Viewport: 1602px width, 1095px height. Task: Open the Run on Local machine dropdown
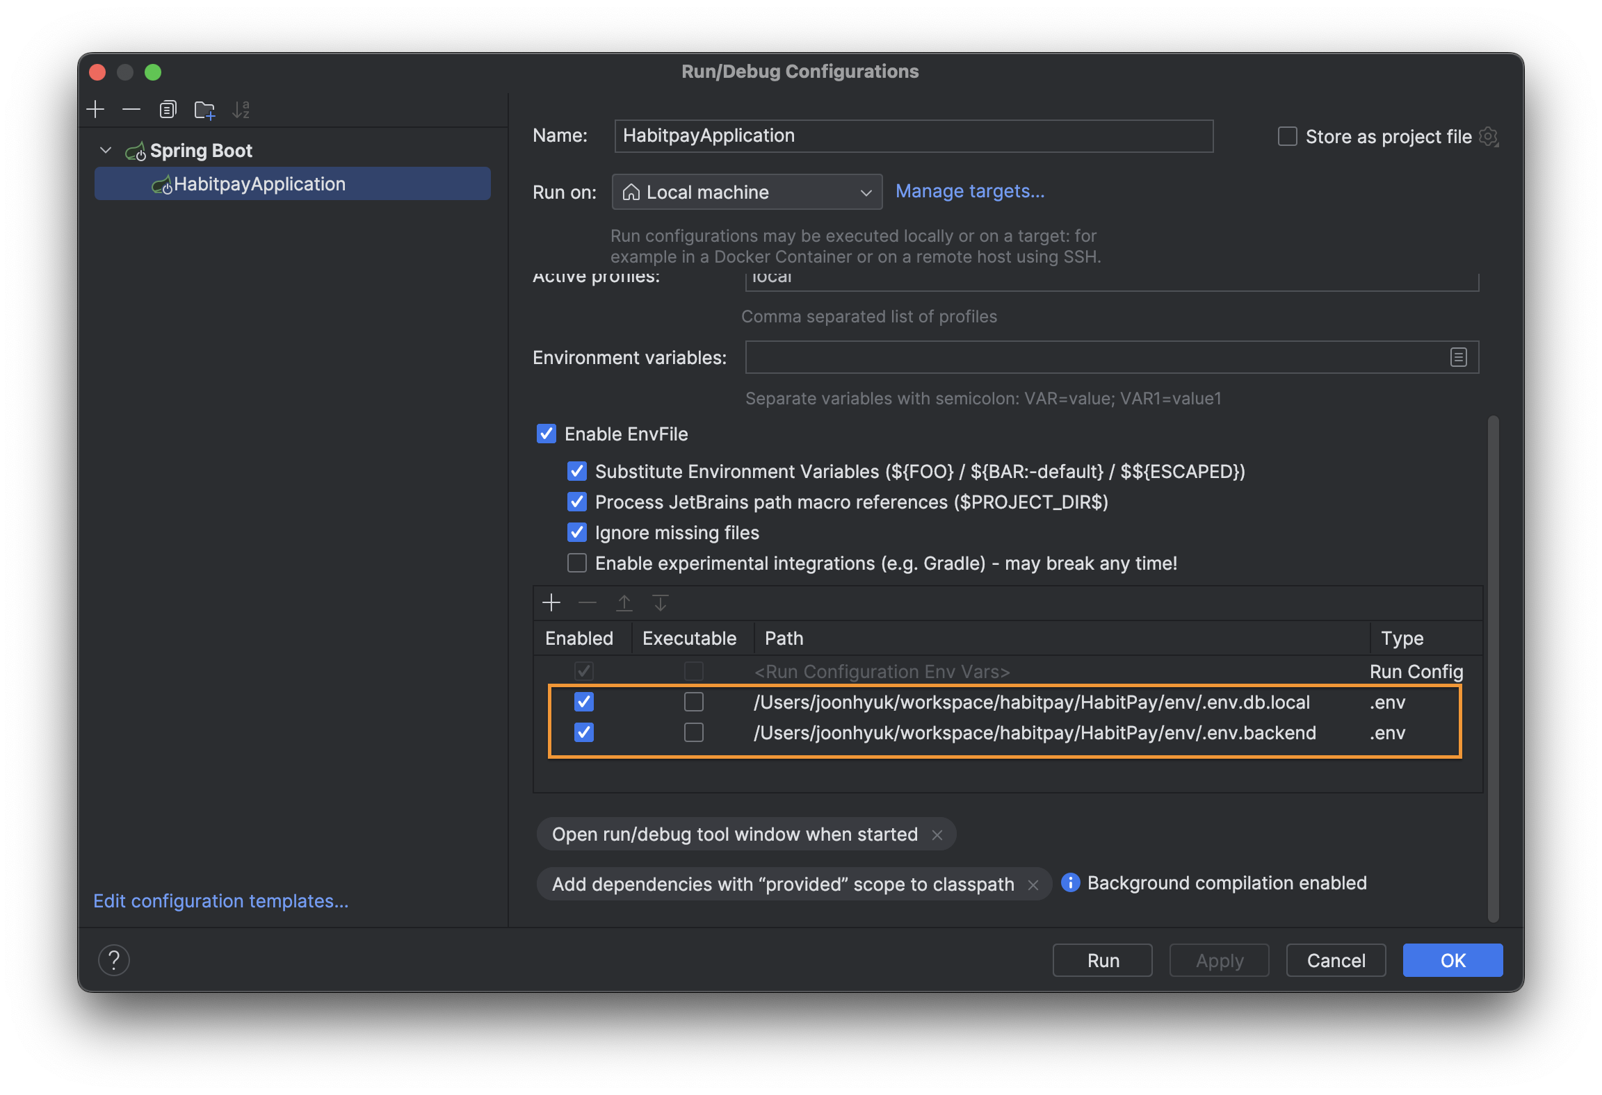pos(747,192)
